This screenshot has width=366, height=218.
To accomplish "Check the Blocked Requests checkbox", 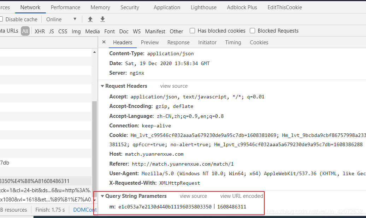I will pos(252,31).
